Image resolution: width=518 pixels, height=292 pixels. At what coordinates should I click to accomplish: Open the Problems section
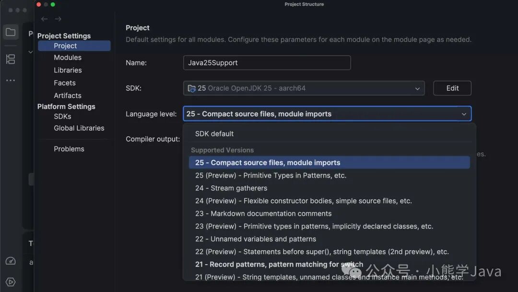pos(69,149)
